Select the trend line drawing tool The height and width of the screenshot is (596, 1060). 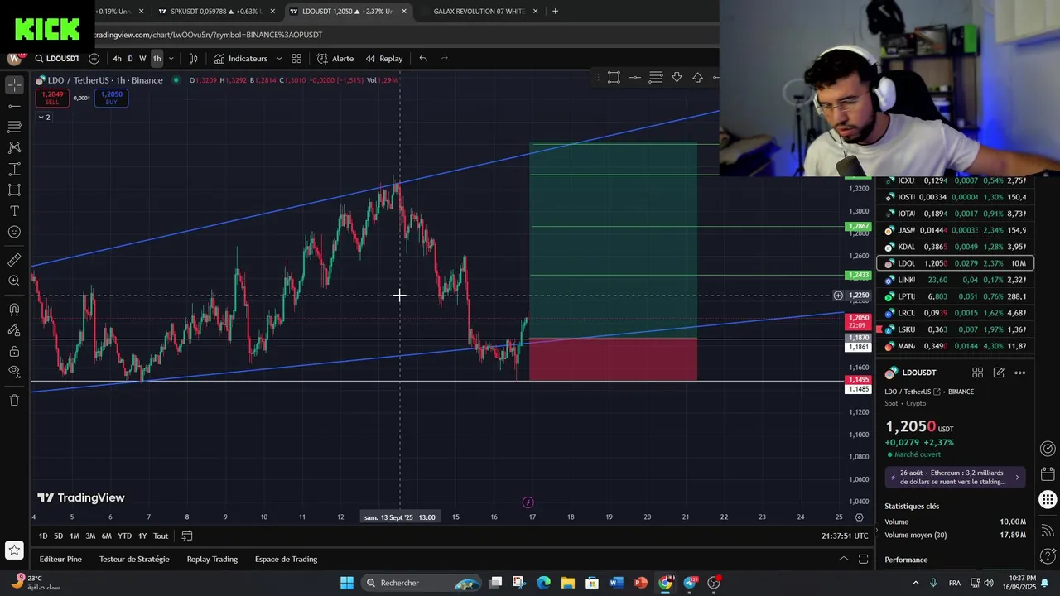(x=14, y=106)
